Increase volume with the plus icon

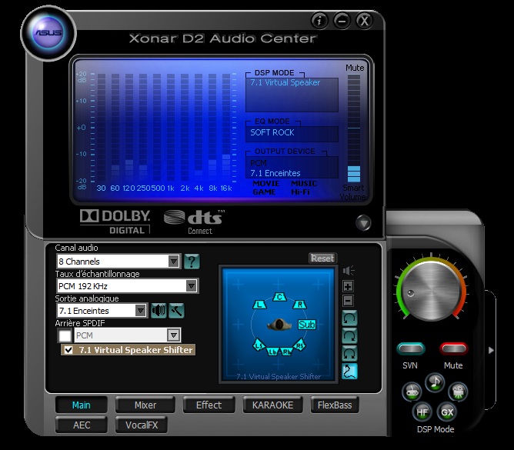pyautogui.click(x=348, y=286)
